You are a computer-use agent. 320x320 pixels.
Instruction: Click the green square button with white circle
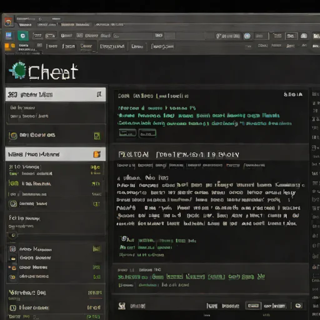23,36
